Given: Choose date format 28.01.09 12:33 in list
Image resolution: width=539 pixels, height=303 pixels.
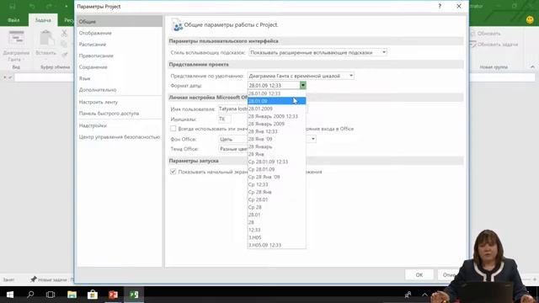Looking at the screenshot, I should pos(276,93).
